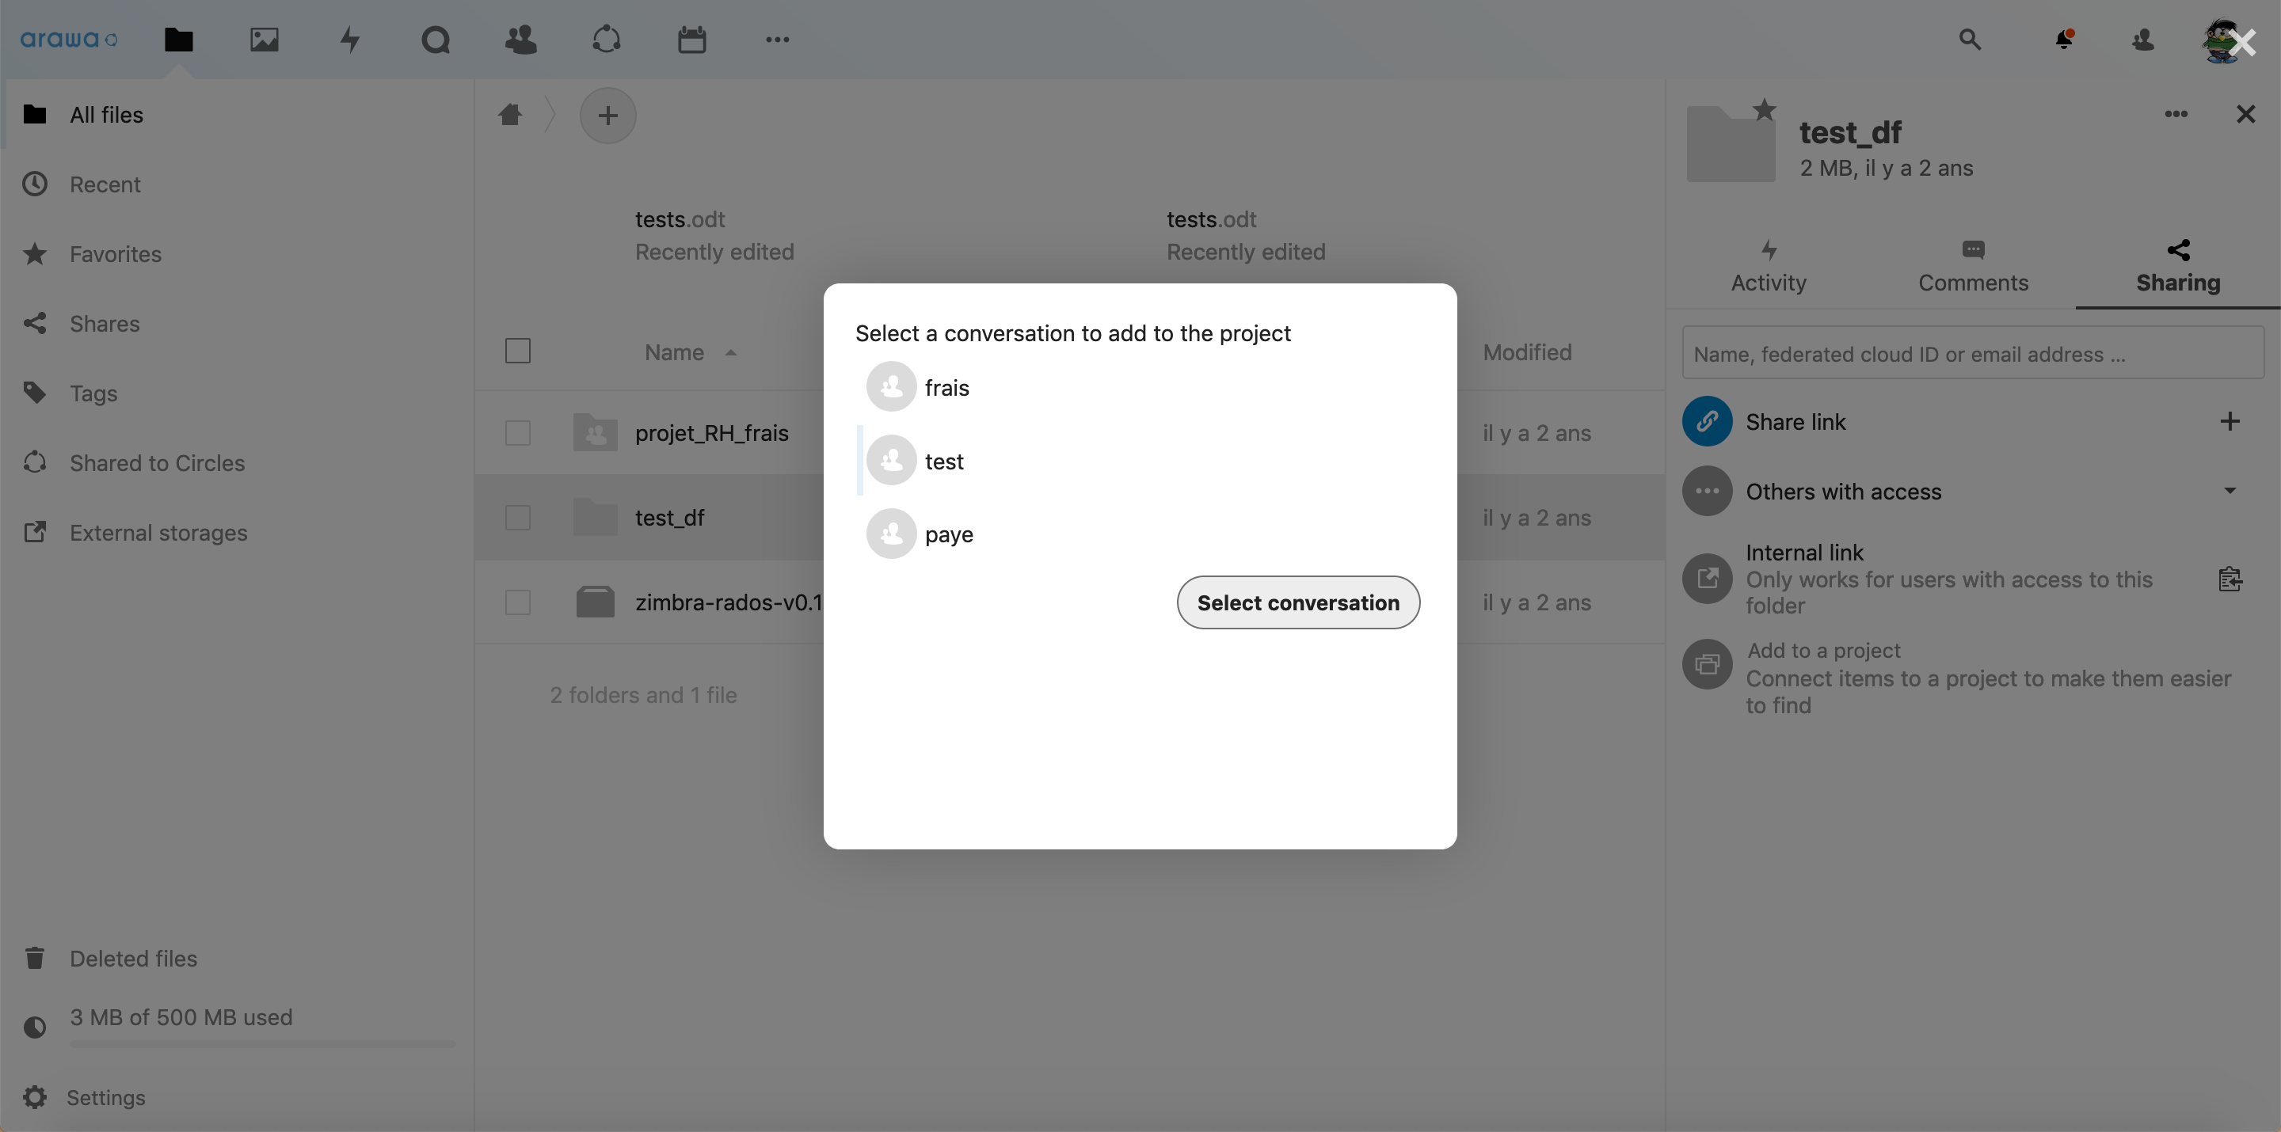
Task: Open the Circles app icon
Action: click(607, 39)
